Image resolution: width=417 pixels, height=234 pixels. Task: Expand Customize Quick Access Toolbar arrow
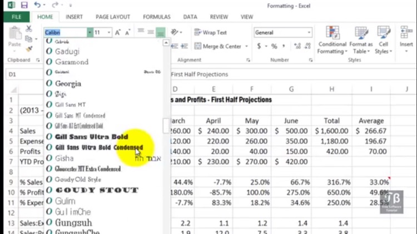(71, 5)
